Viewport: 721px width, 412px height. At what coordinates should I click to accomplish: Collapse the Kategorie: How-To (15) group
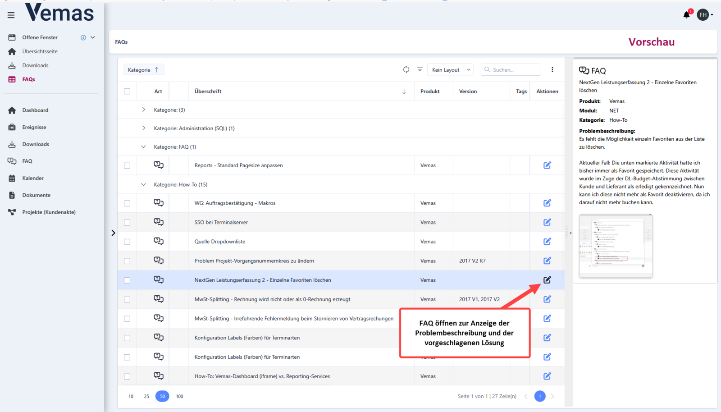click(143, 184)
